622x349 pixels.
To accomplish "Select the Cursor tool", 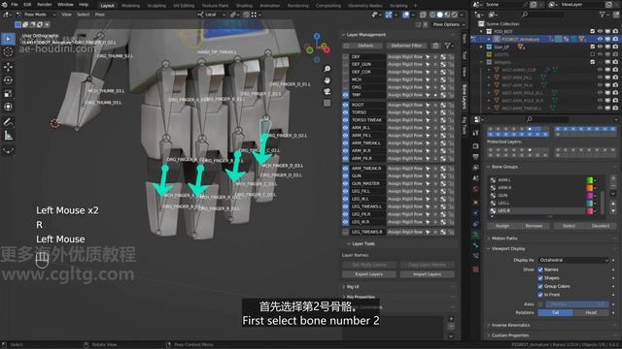I will [8, 51].
